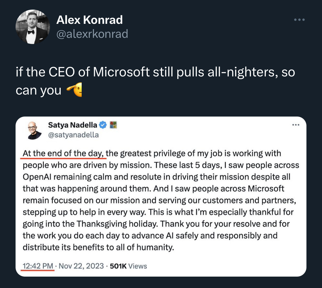This screenshot has height=288, width=322.
Task: Click the tweet text mentioning all-nighters
Action: (x=156, y=72)
